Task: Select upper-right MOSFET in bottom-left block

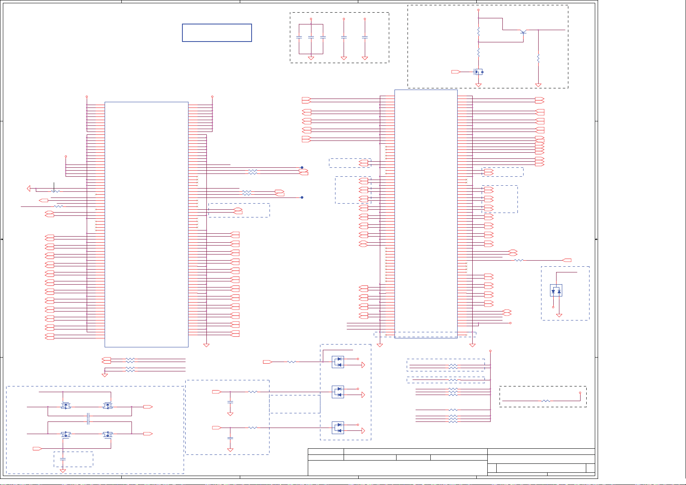Action: click(x=107, y=406)
